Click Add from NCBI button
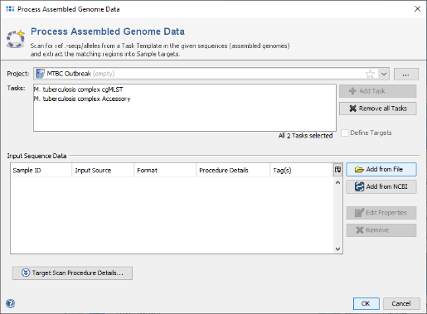 381,186
